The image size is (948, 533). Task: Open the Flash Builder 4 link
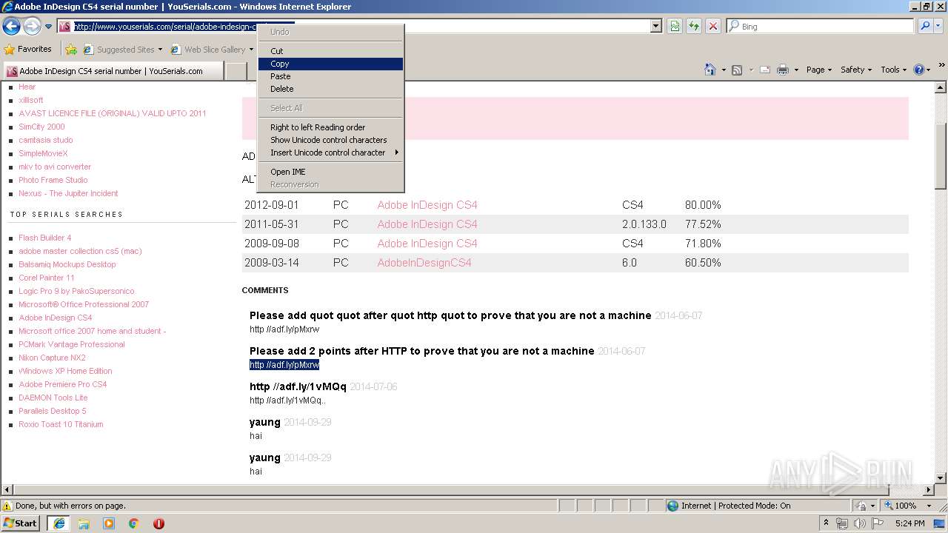[45, 238]
